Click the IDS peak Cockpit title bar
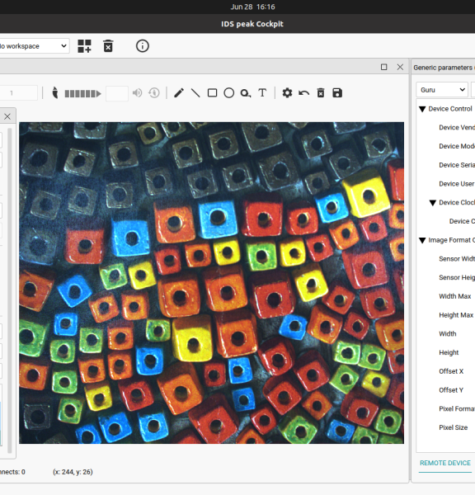This screenshot has width=475, height=495. coord(252,24)
